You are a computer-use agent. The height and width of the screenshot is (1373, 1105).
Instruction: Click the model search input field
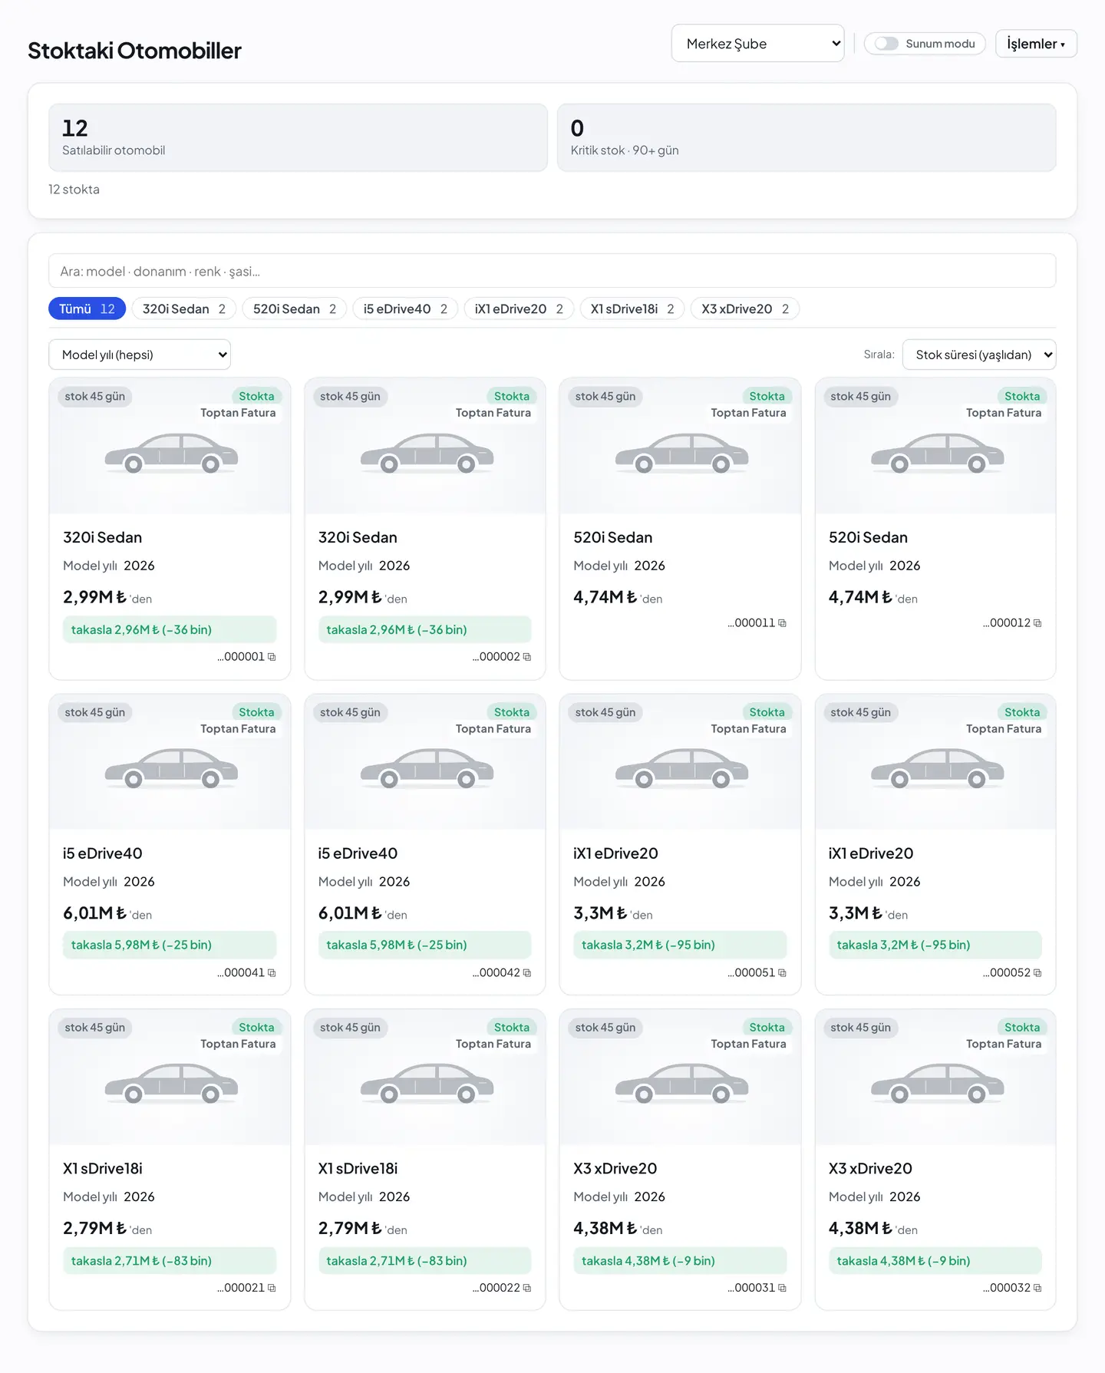point(552,271)
